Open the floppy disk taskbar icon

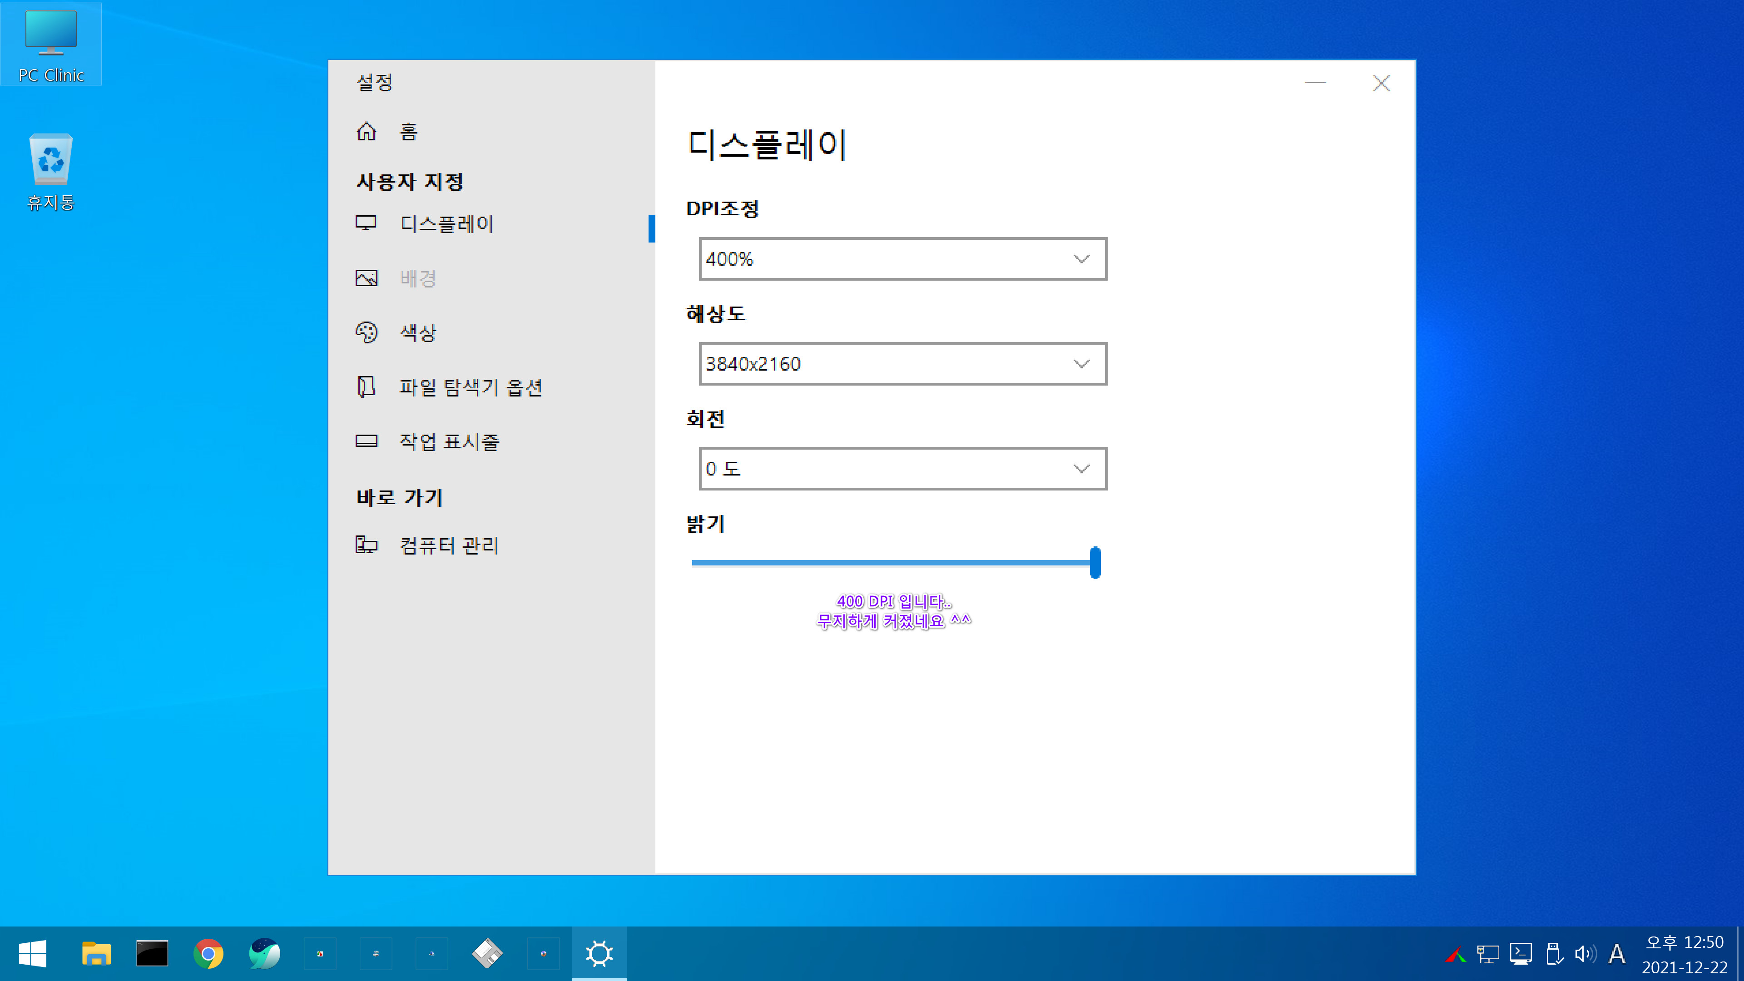(x=487, y=953)
